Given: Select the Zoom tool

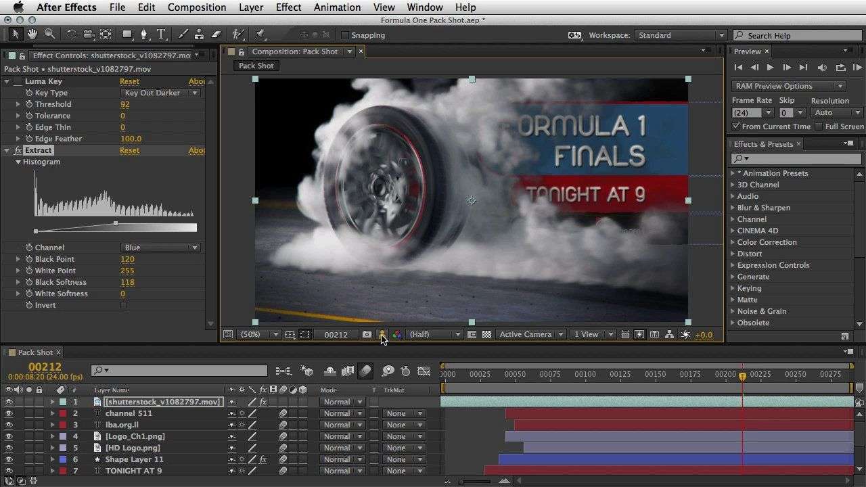Looking at the screenshot, I should pyautogui.click(x=49, y=34).
